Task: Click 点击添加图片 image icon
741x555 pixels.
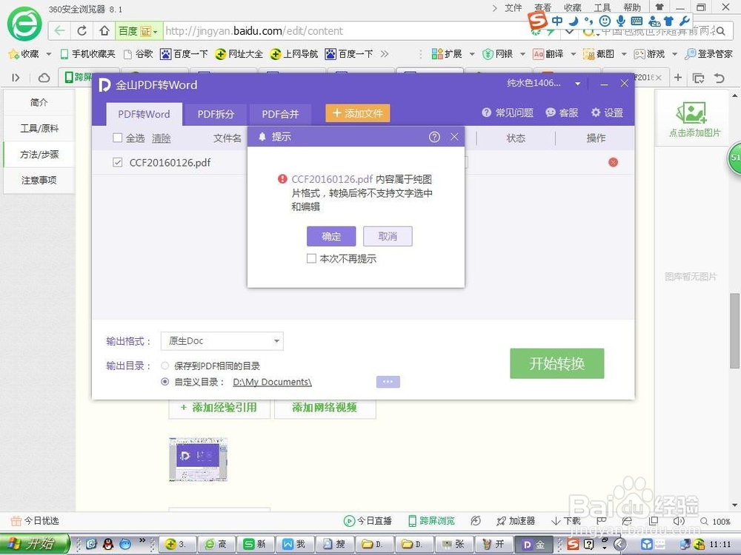Action: pos(691,113)
